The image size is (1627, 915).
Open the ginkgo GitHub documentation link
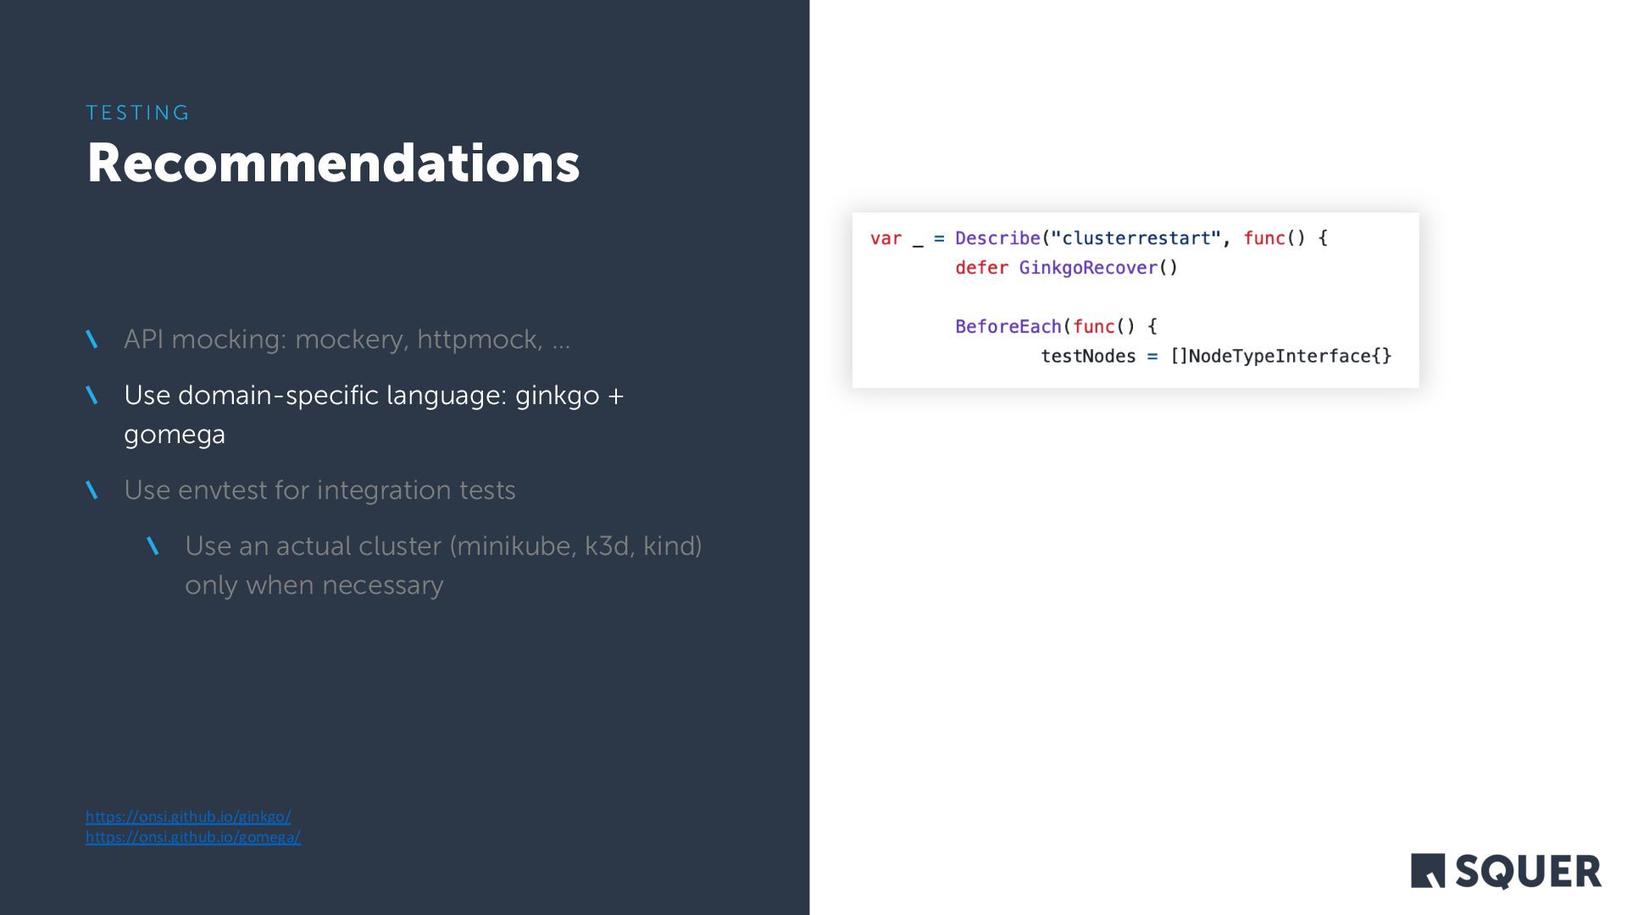(188, 816)
